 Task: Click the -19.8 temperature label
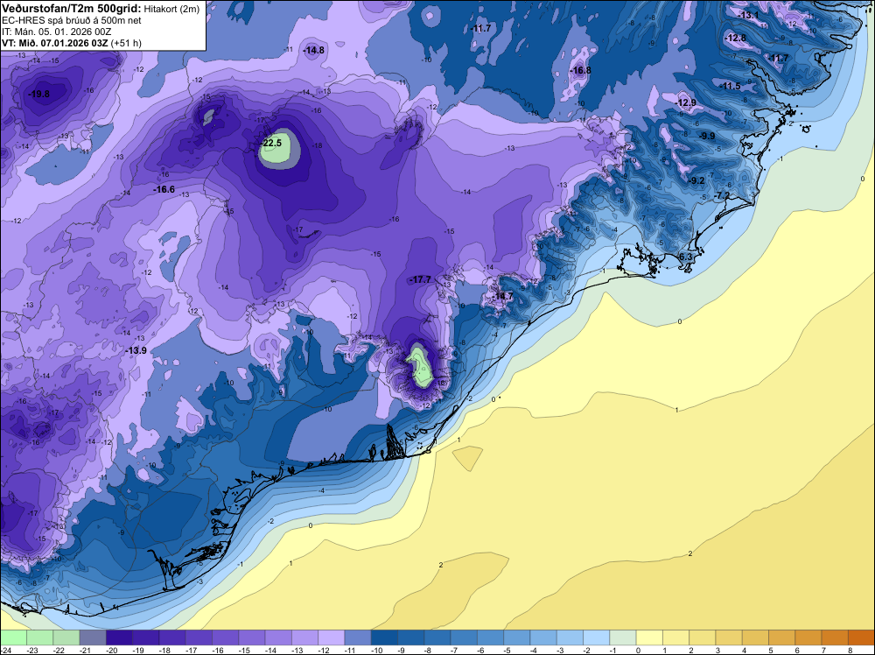tap(39, 94)
